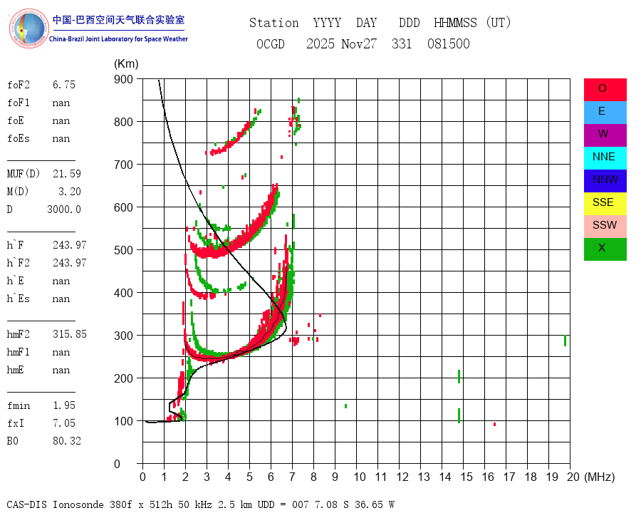The width and height of the screenshot is (641, 513).
Task: Click the light blue E legend swatch
Action: (605, 113)
